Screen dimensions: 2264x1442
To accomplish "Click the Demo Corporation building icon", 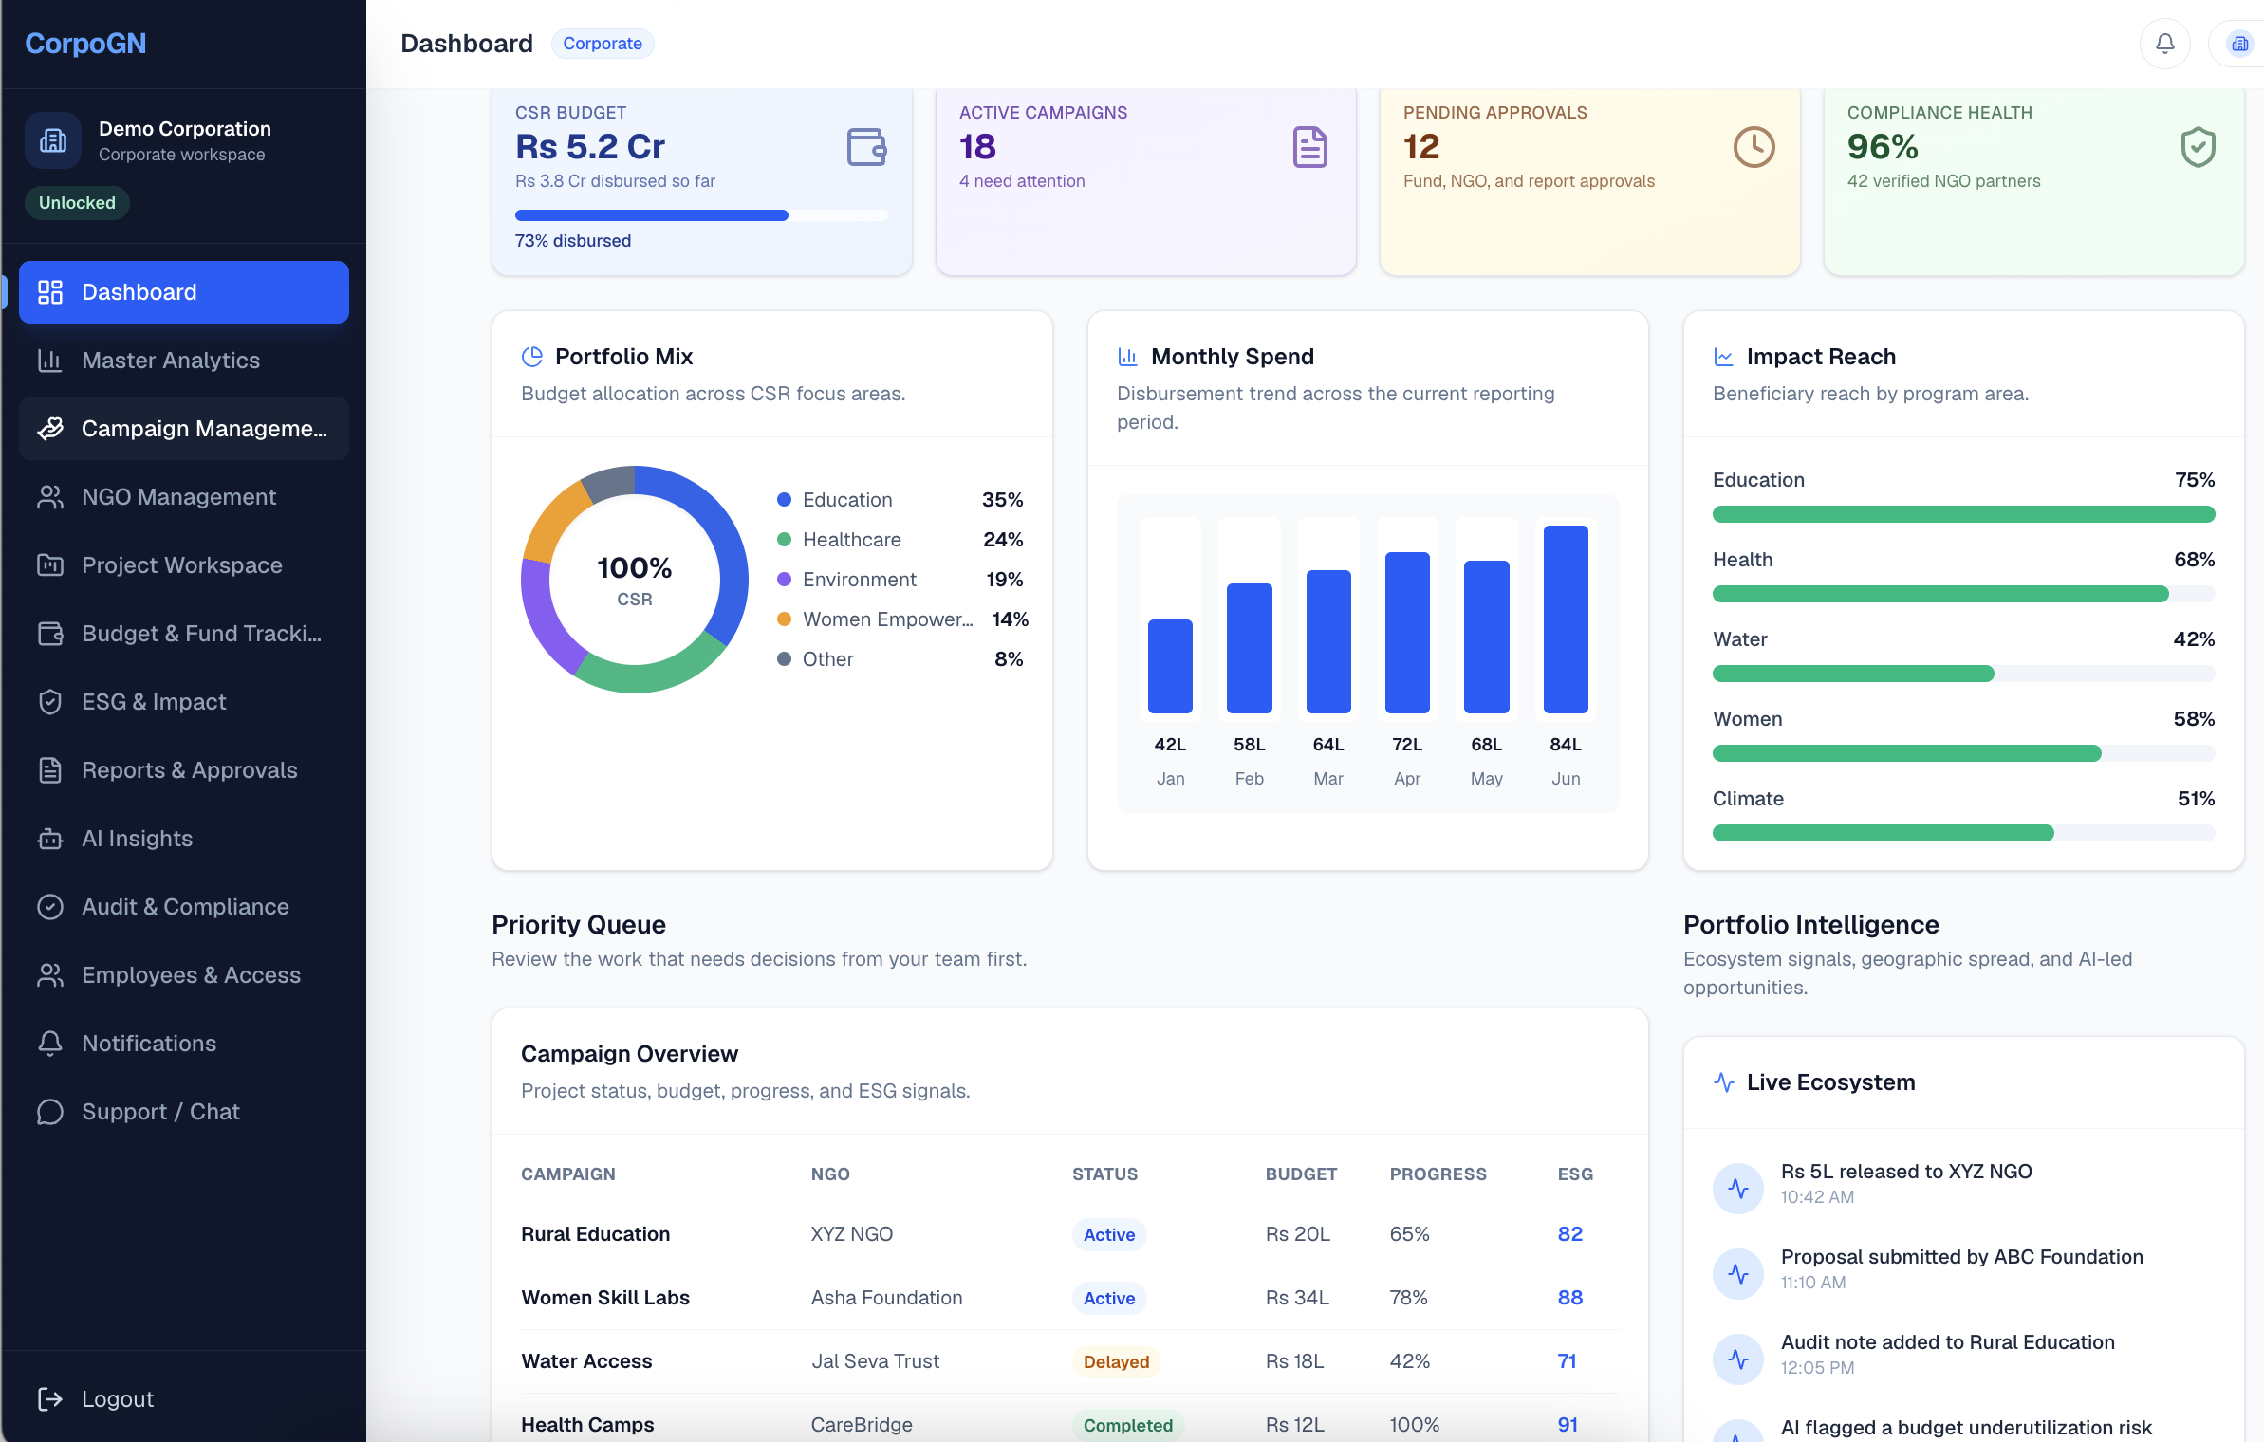I will 53,140.
